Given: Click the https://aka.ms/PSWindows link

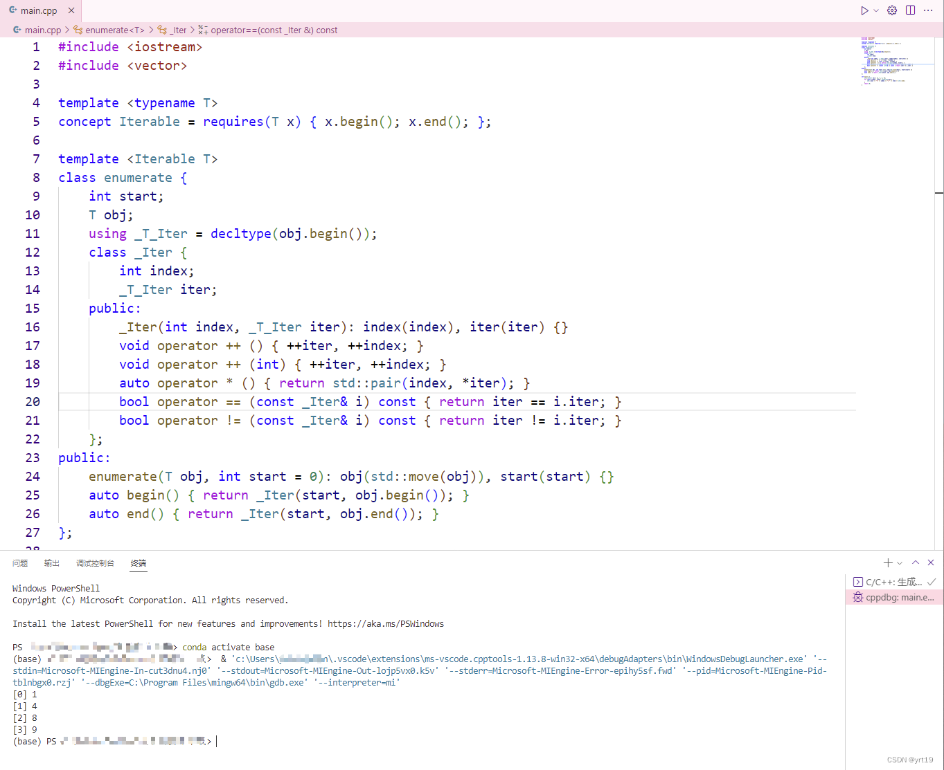Looking at the screenshot, I should pos(386,624).
